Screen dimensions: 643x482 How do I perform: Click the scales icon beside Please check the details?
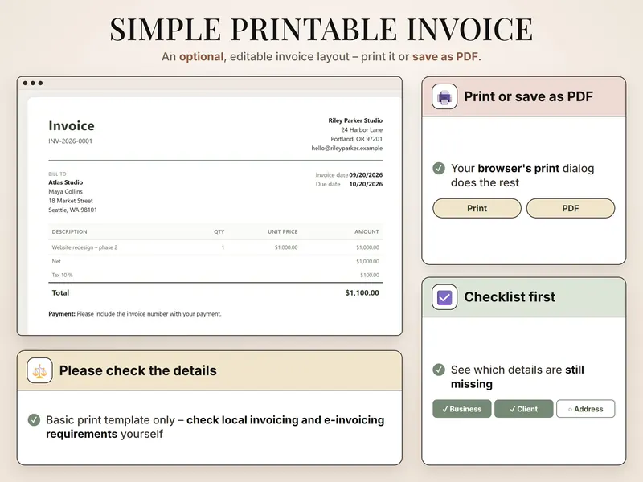(39, 370)
